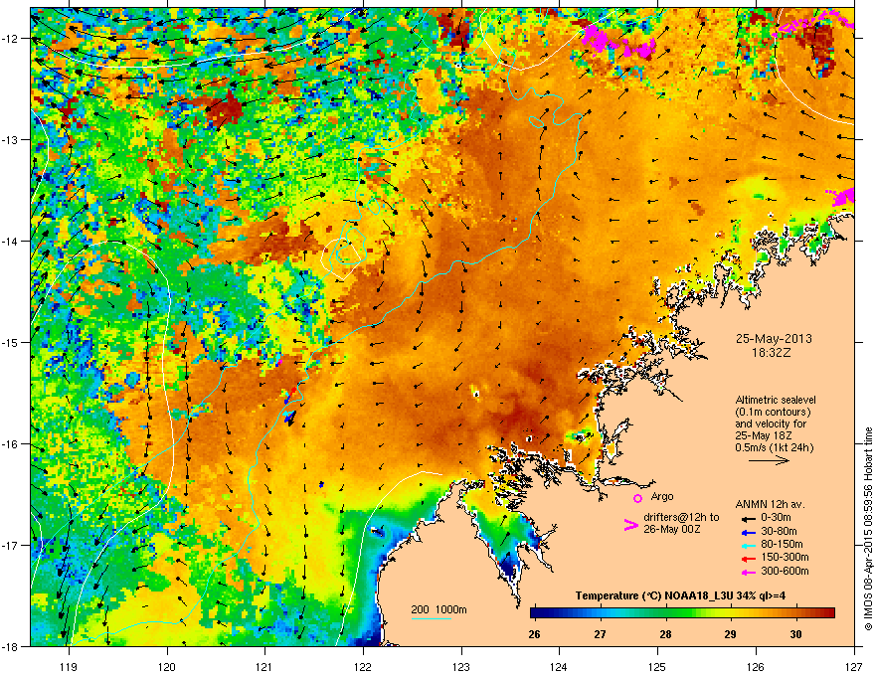Click the longitude axis label 124
The image size is (875, 676).
(559, 666)
